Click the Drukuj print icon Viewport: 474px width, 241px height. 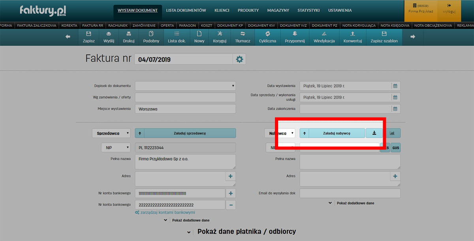tap(128, 34)
